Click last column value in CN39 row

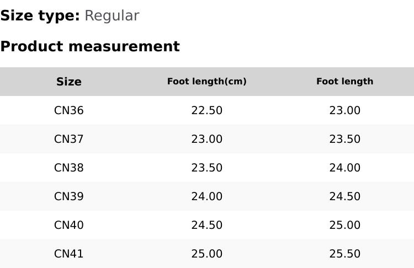click(345, 196)
